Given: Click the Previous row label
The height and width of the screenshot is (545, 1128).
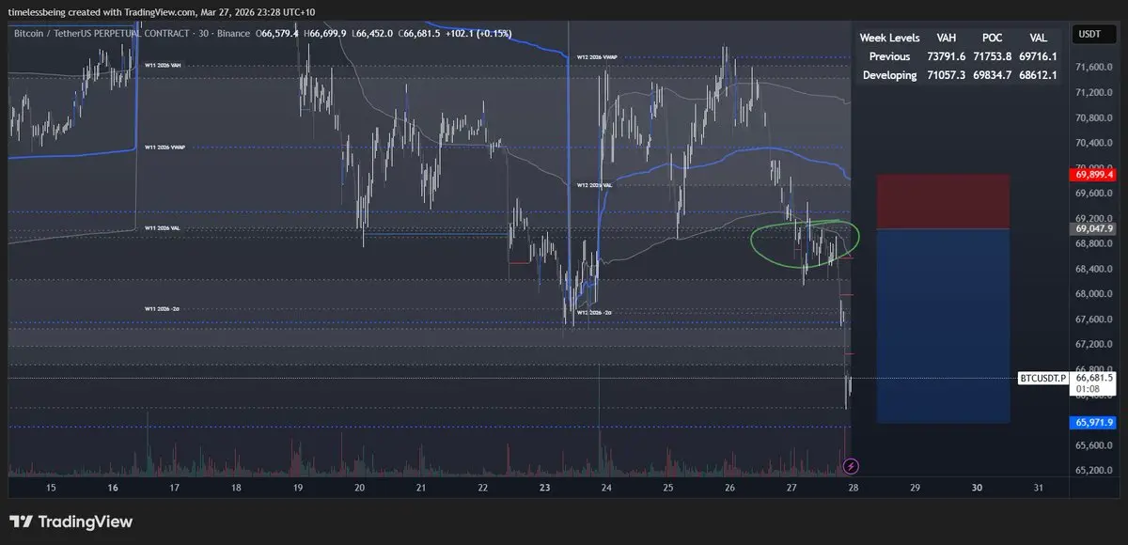Looking at the screenshot, I should pos(890,56).
